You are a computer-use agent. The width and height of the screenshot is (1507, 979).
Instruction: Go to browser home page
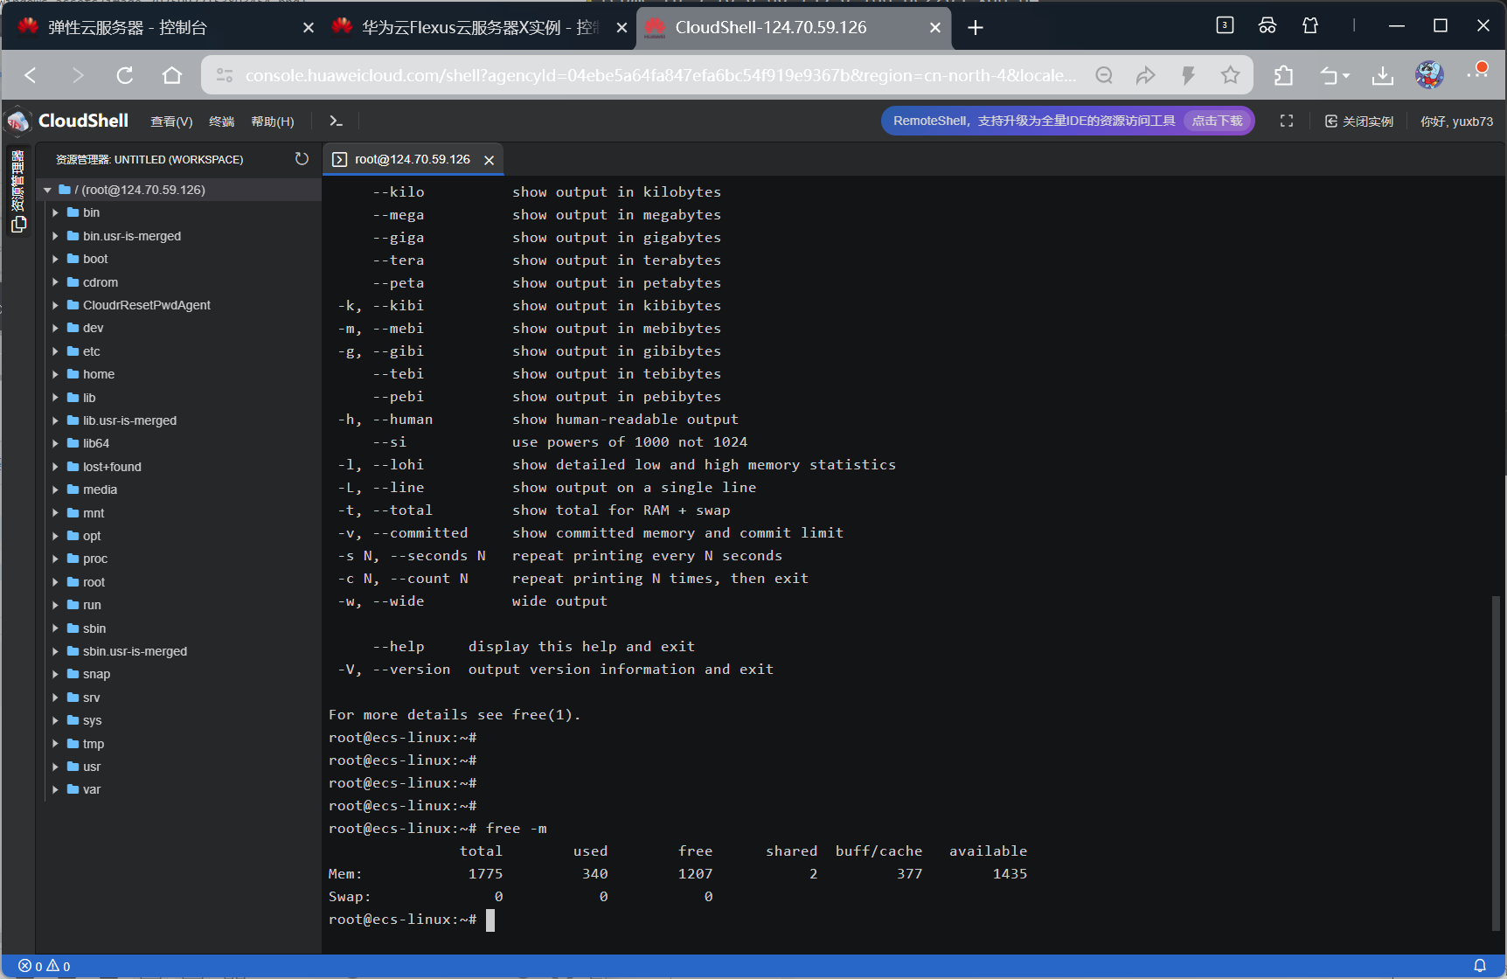point(172,75)
